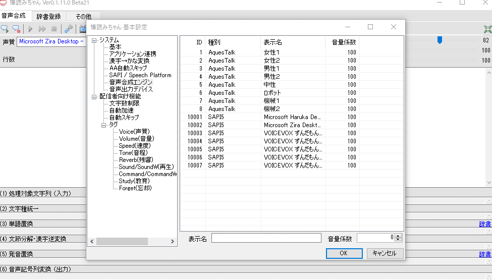Collapse the タグ tree node

[103, 125]
